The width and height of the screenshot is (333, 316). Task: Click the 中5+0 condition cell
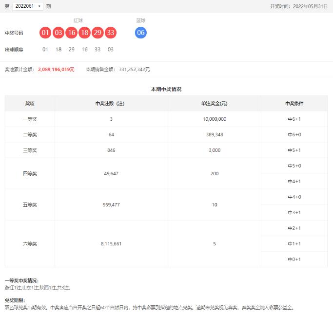coord(294,166)
